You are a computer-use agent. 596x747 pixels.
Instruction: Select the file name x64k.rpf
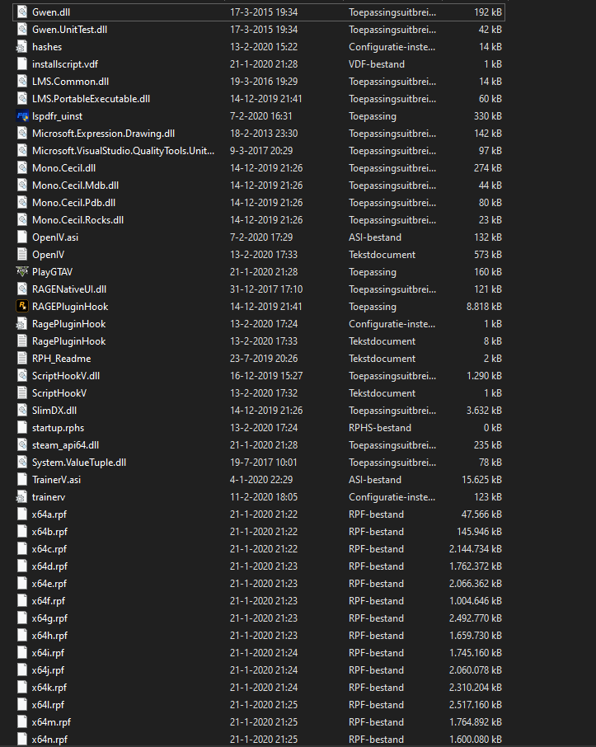click(49, 688)
